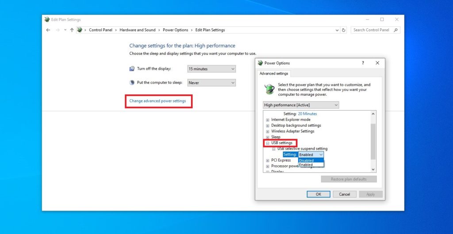Expand Desktop background settings node
This screenshot has height=234, width=453.
coord(268,126)
